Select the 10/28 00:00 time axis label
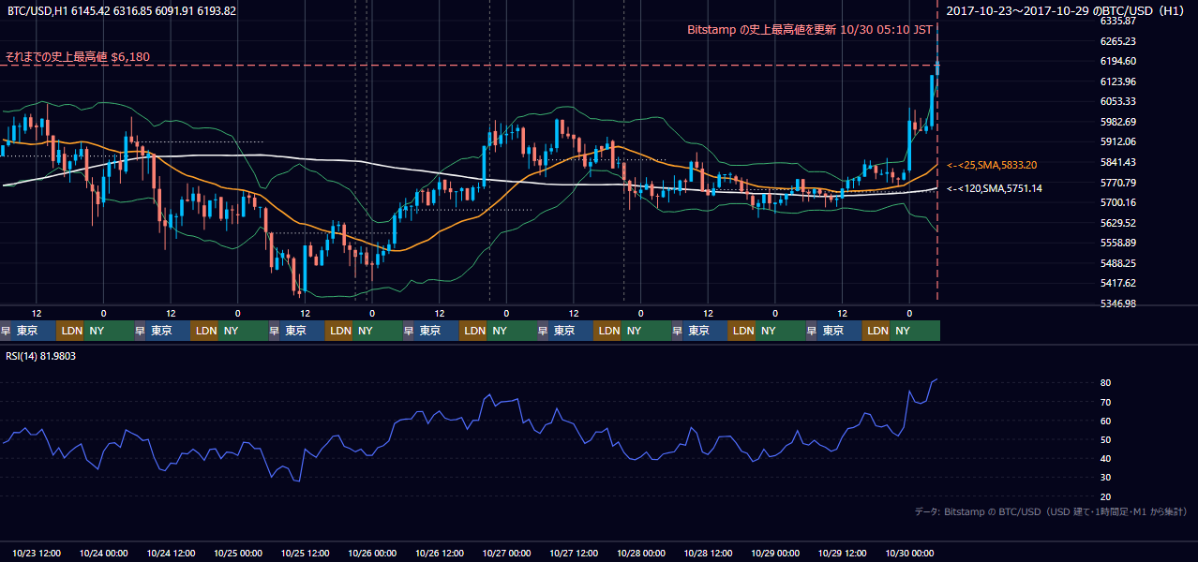Screen dimensions: 1198x562 pos(641,553)
